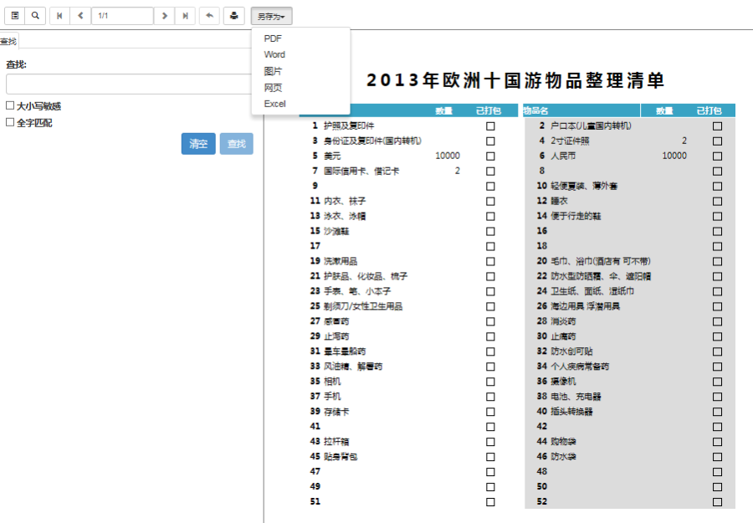Click the page number field 1/1
The image size is (753, 523).
coord(122,16)
